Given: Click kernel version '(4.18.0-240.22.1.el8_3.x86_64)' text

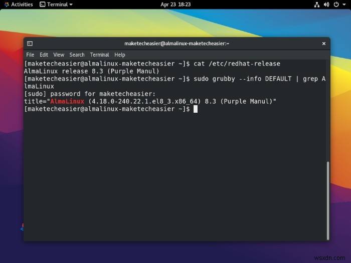Looking at the screenshot, I should (144, 101).
